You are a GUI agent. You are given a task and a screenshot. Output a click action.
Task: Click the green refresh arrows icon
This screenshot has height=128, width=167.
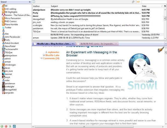click(x=10, y=126)
